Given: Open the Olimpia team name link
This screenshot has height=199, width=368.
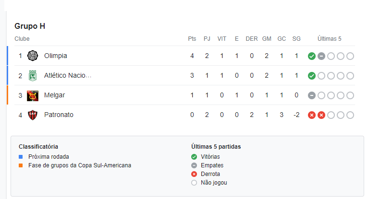Looking at the screenshot, I should coord(56,56).
